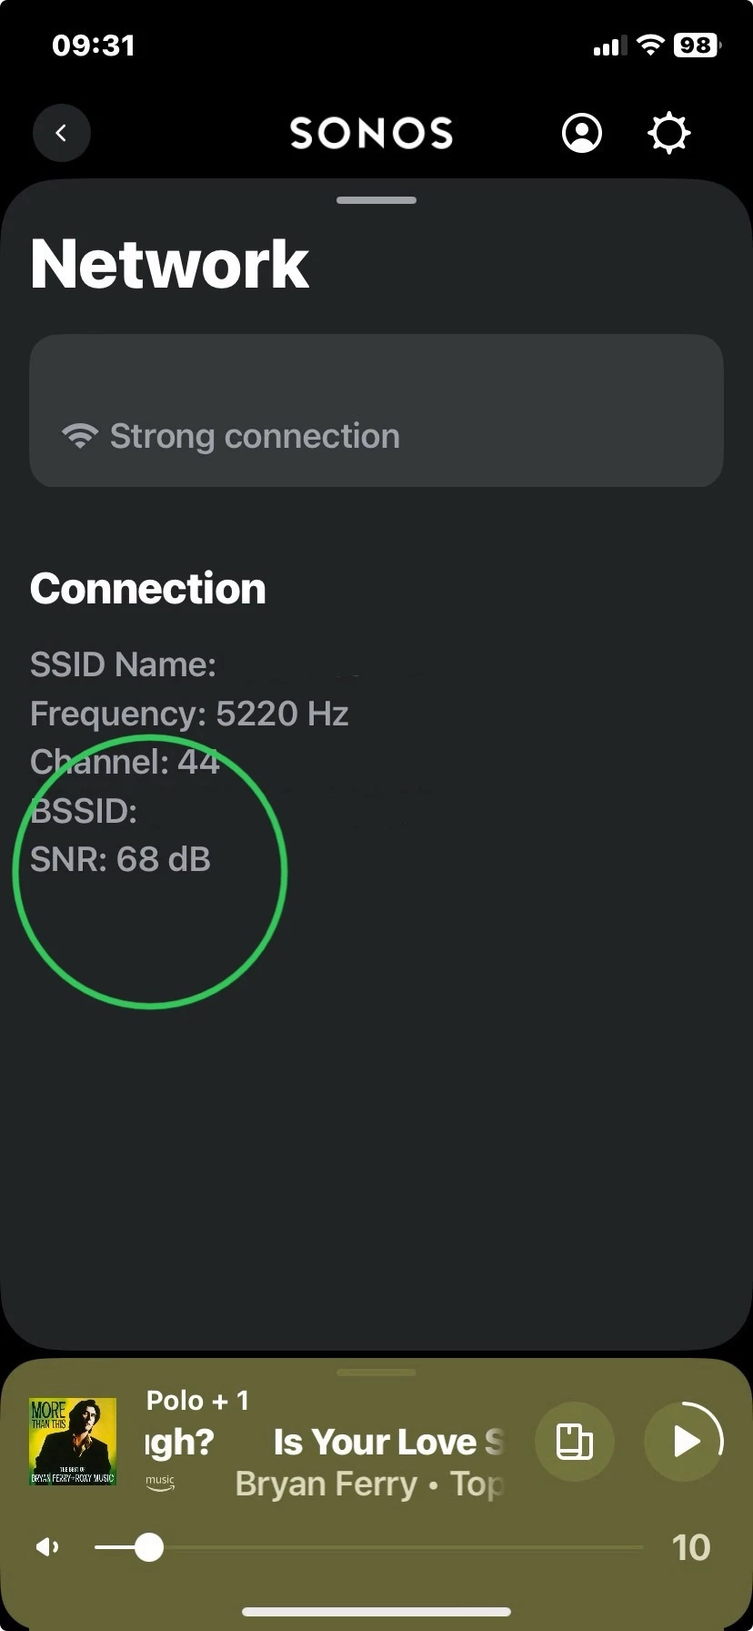753x1631 pixels.
Task: Tap the volume speaker icon
Action: coord(47,1547)
